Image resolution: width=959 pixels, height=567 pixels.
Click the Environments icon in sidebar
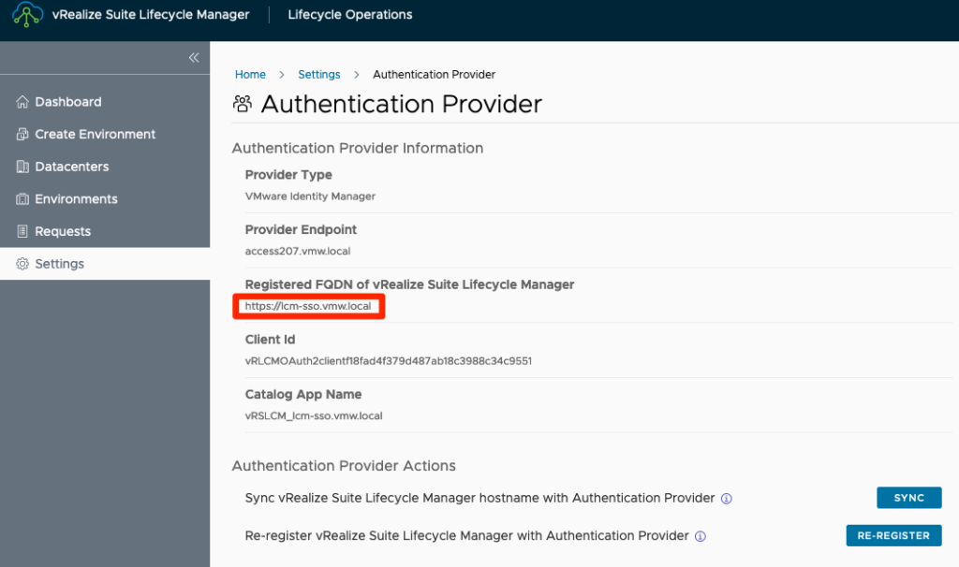pos(22,199)
